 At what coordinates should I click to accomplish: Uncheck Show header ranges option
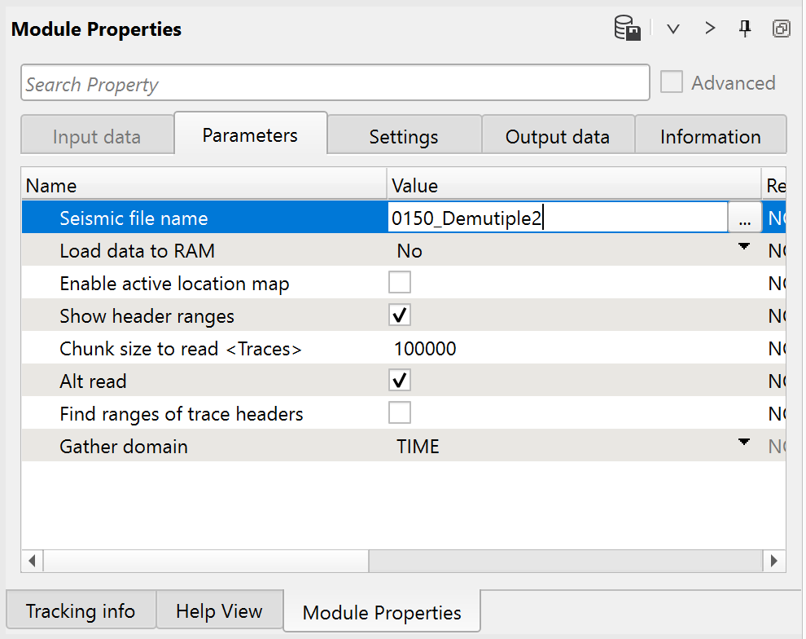[x=400, y=315]
